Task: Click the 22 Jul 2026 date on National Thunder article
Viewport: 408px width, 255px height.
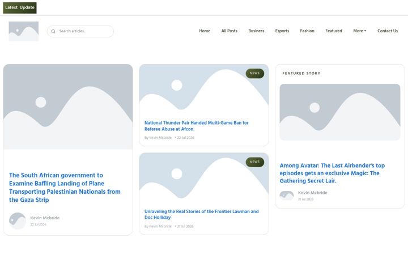Action: [185, 137]
